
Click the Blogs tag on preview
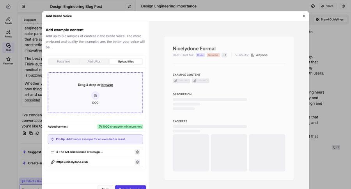pyautogui.click(x=200, y=55)
